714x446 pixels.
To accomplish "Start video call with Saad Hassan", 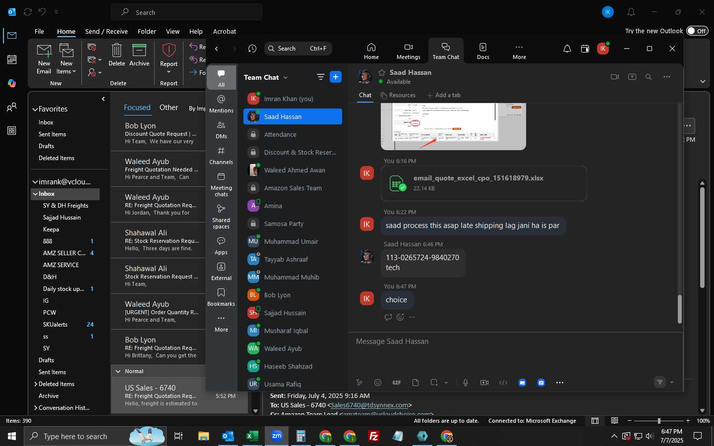I will [615, 77].
